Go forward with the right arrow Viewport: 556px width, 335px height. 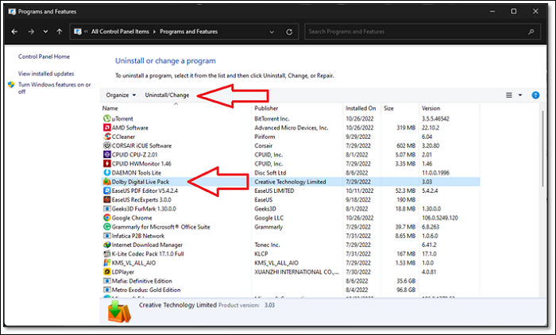(31, 32)
